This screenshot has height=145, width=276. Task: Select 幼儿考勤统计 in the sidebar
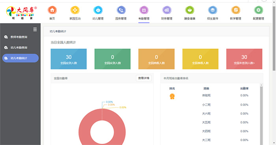pyautogui.click(x=21, y=58)
